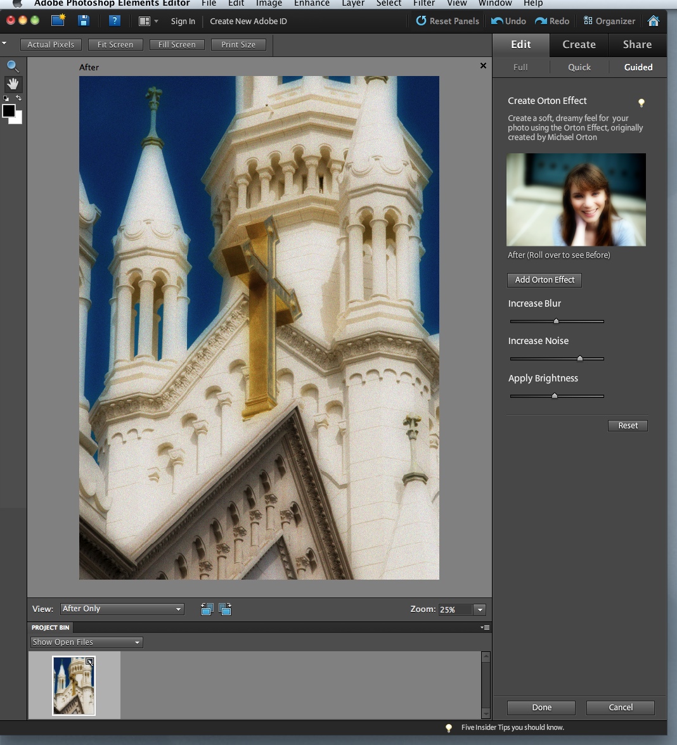
Task: Click the Increase Noise slider handle
Action: (579, 359)
